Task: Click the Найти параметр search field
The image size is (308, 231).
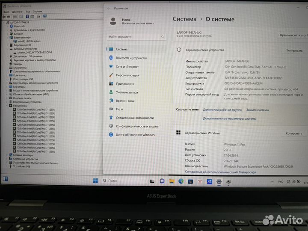Action: pos(136,37)
